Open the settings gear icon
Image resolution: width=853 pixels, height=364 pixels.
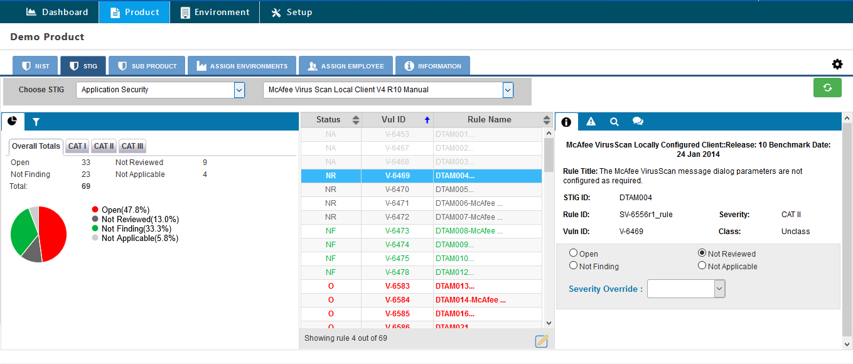coord(837,64)
